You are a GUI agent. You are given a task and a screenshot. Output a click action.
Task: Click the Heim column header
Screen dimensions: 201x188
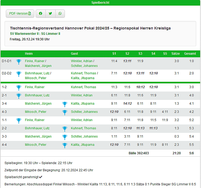click(x=29, y=54)
